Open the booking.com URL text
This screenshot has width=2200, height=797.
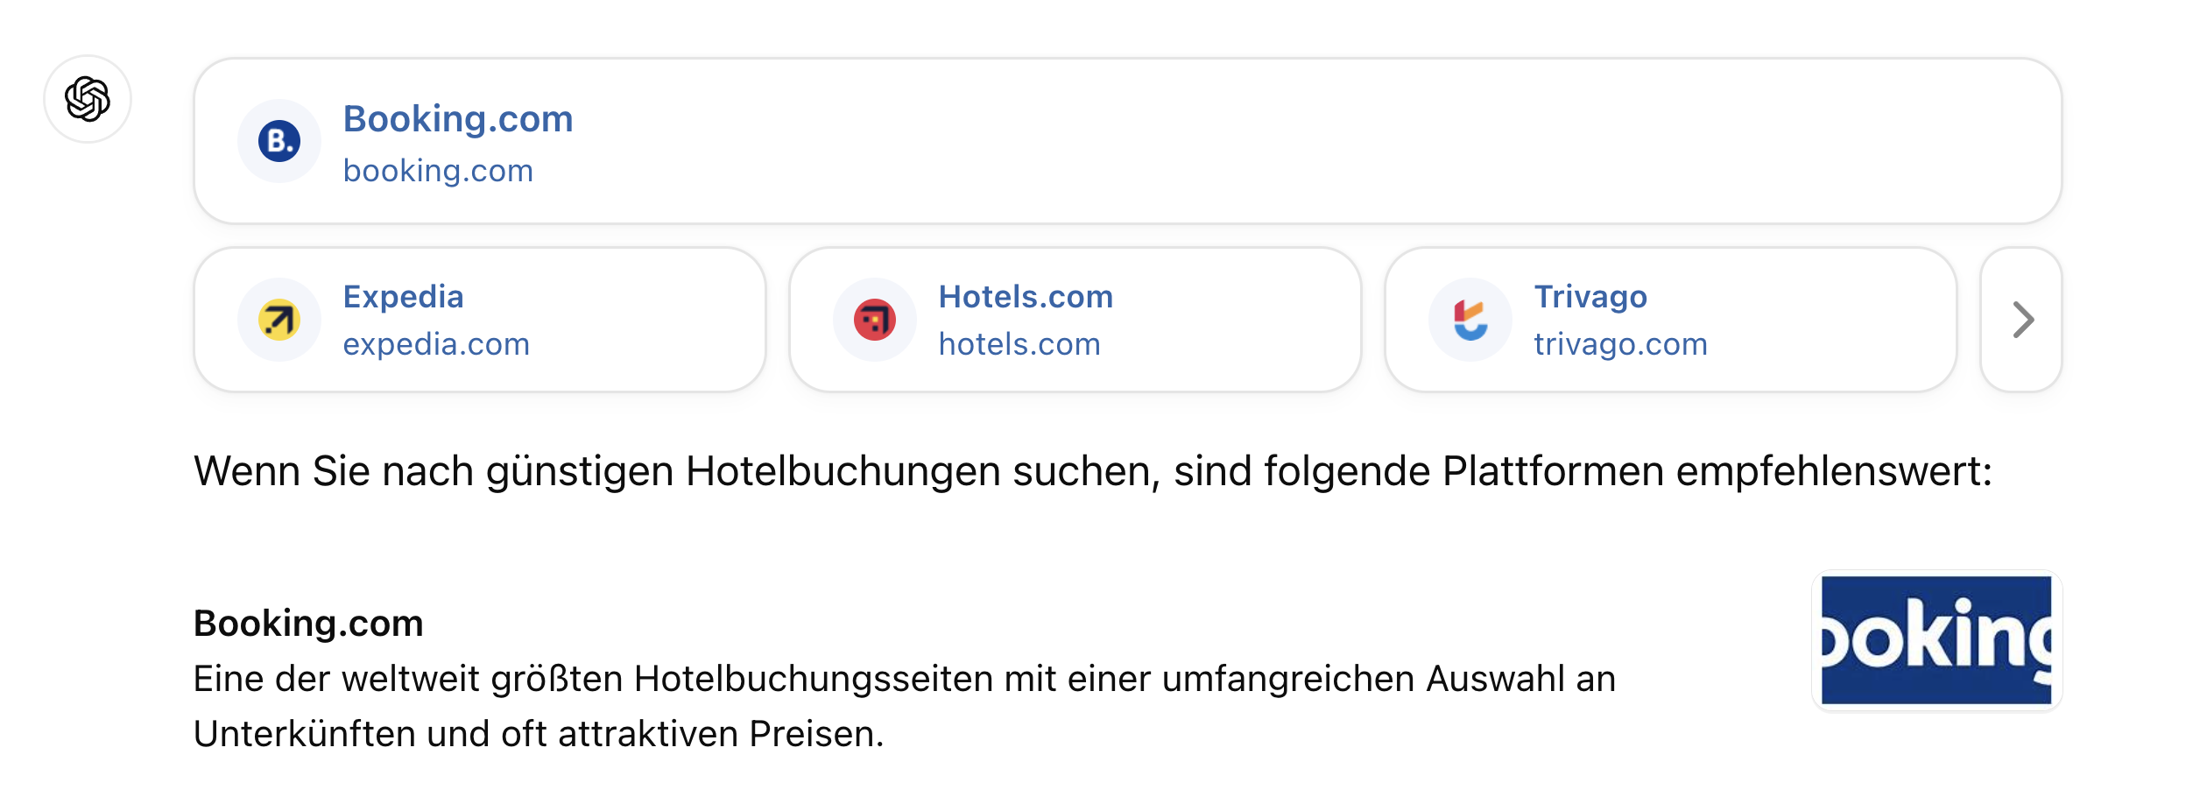click(x=438, y=171)
